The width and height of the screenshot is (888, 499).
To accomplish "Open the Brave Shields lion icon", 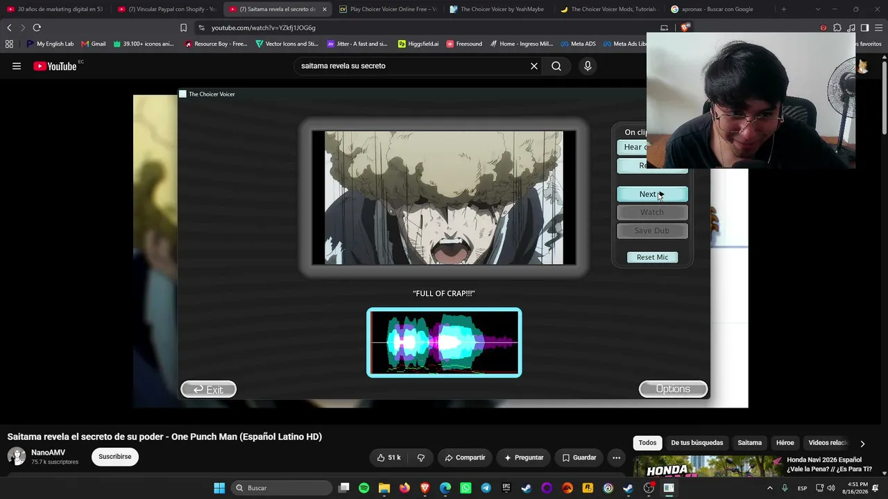I will pyautogui.click(x=685, y=28).
